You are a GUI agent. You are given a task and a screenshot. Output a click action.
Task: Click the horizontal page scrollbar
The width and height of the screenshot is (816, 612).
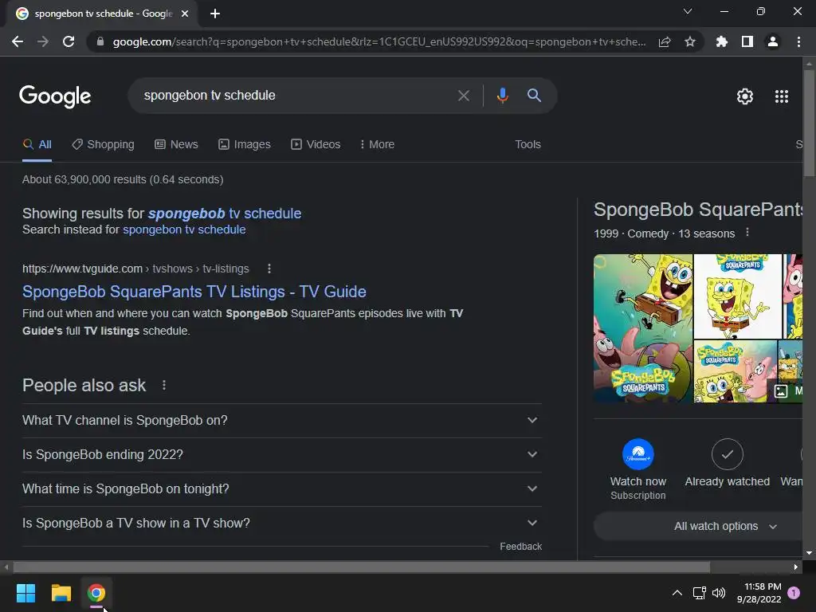coord(361,567)
